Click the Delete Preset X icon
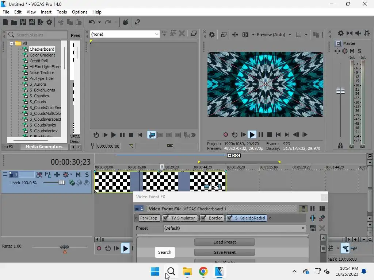This screenshot has height=280, width=374. [322, 228]
